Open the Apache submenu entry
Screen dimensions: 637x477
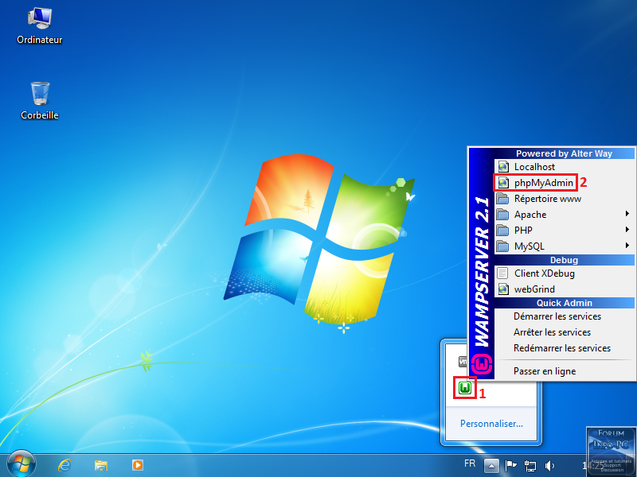[565, 215]
